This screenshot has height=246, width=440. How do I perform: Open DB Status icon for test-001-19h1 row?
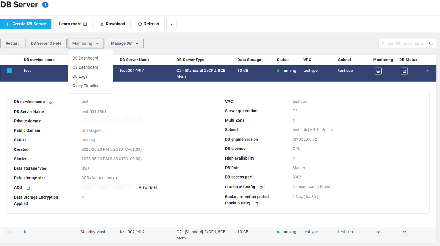tap(404, 71)
